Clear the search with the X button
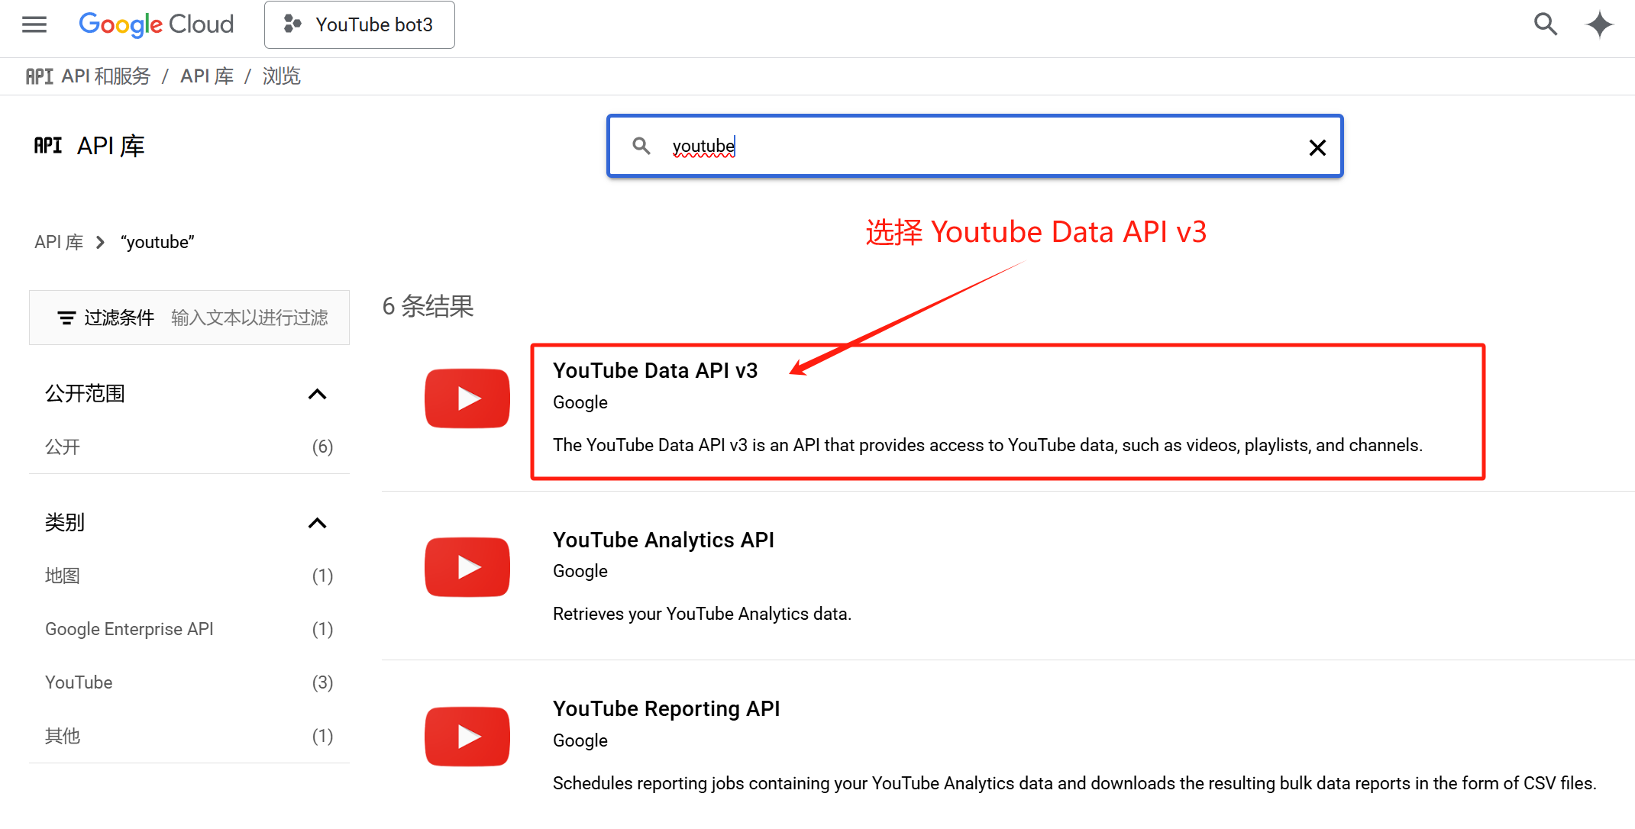The width and height of the screenshot is (1635, 829). [1317, 147]
